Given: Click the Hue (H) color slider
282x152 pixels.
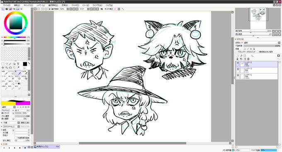Looking at the screenshot, I should coord(15,37).
